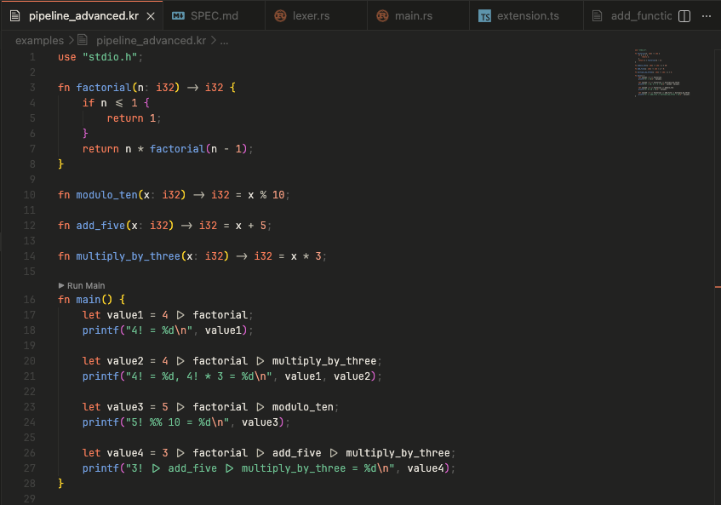Close the pipeline_advanced.kr tab
721x505 pixels.
point(151,16)
